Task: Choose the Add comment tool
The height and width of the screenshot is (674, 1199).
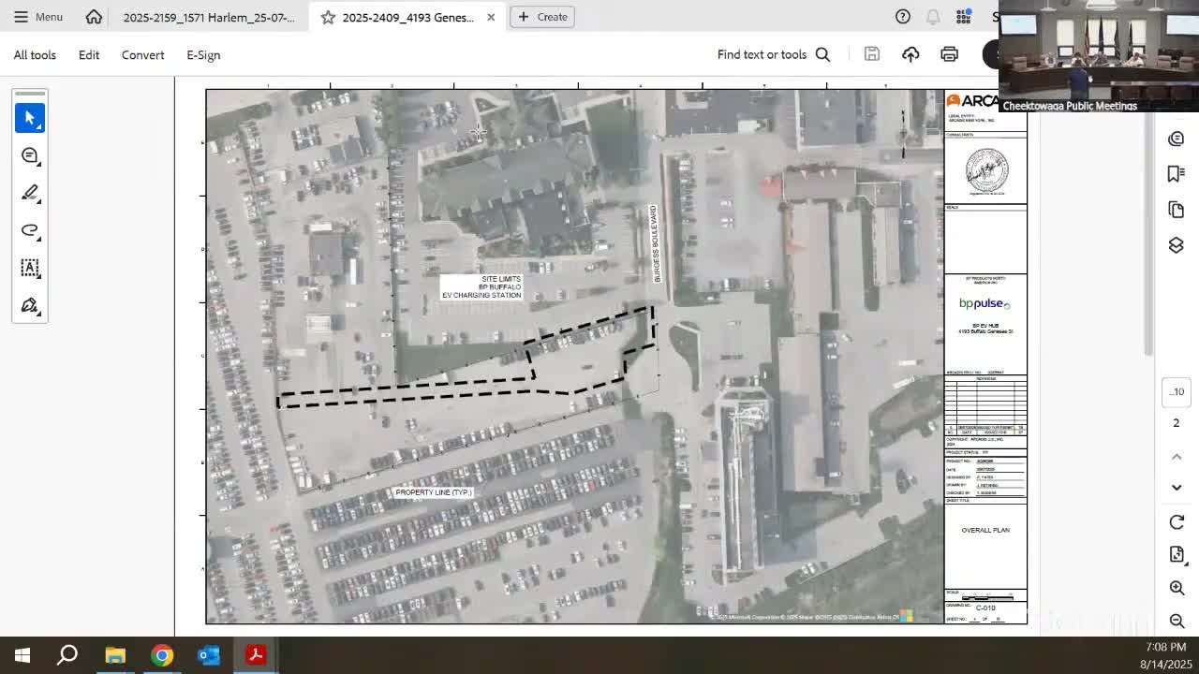Action: click(30, 155)
